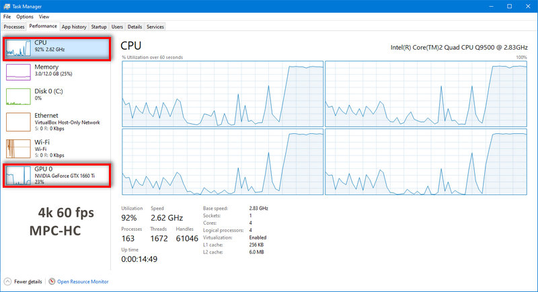The width and height of the screenshot is (538, 292).
Task: Maximize the Task Manager window
Action: coord(510,6)
